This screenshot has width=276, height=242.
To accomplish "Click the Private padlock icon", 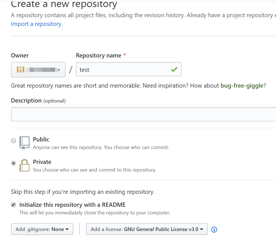I will [25, 165].
